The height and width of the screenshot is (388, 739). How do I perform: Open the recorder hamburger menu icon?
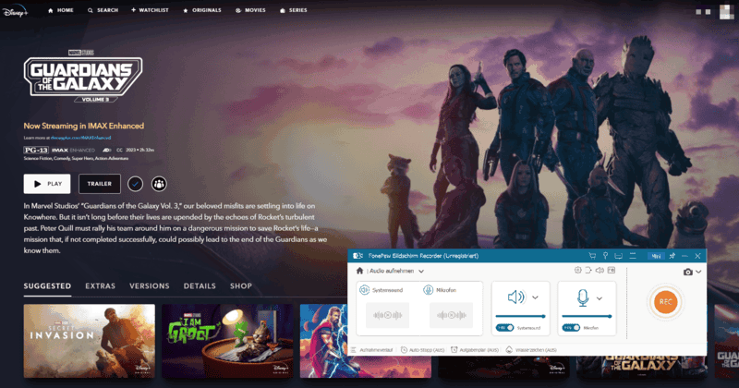click(633, 256)
